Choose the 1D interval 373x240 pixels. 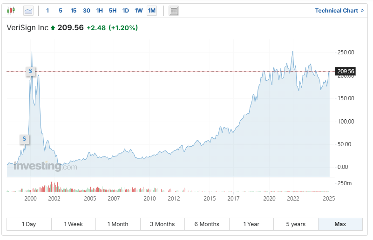click(x=126, y=11)
